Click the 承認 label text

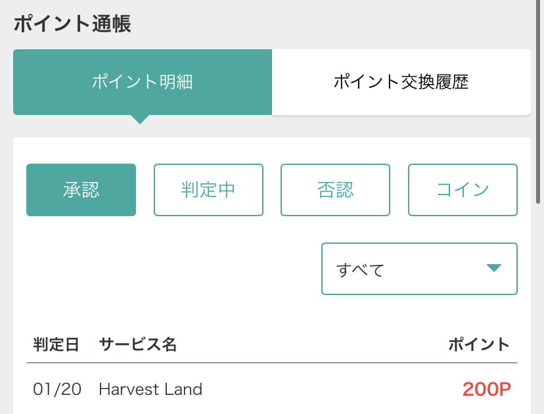click(x=81, y=190)
